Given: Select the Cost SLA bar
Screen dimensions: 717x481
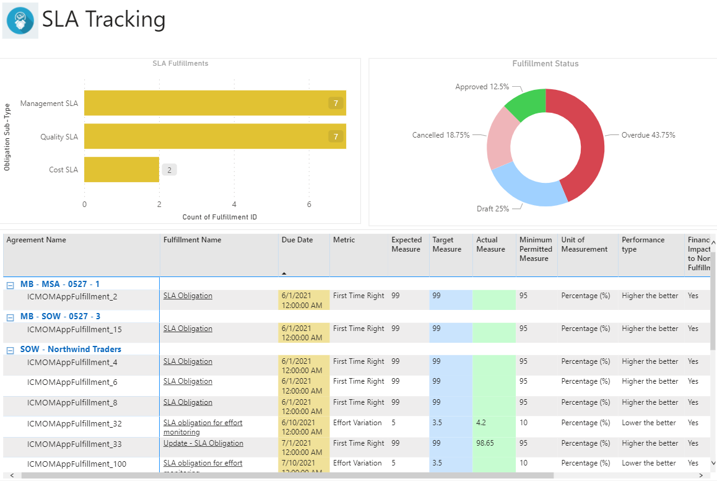Looking at the screenshot, I should click(121, 169).
